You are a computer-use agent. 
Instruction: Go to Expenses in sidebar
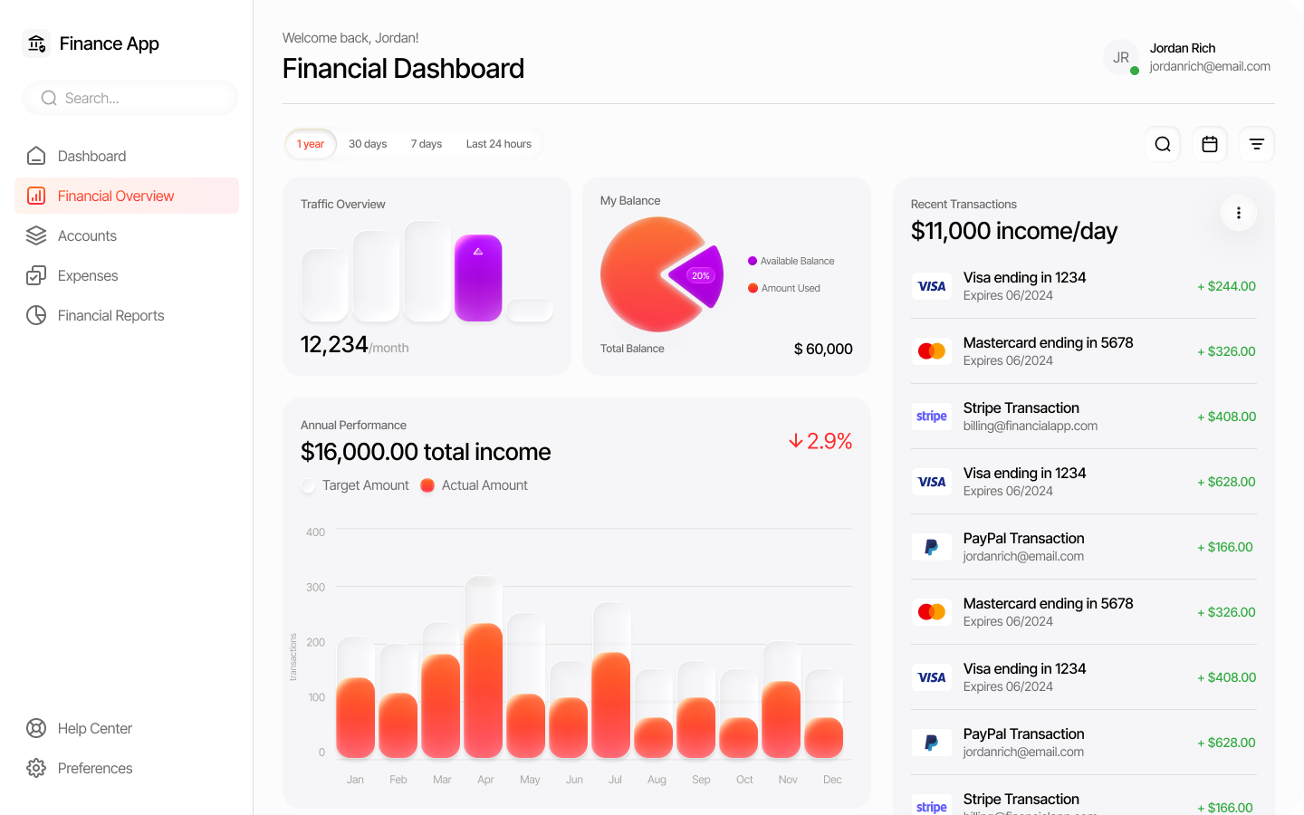coord(127,275)
